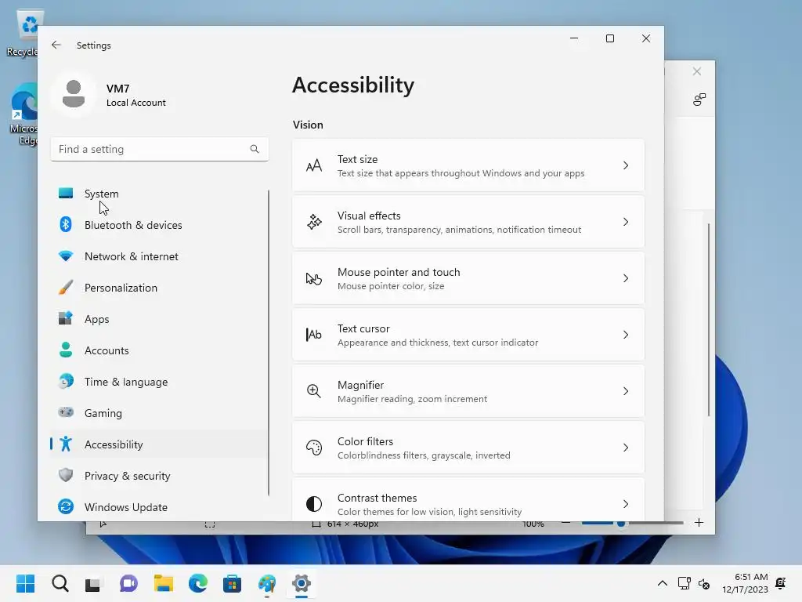This screenshot has height=602, width=802.
Task: Click the Privacy & security shield icon
Action: pyautogui.click(x=66, y=475)
